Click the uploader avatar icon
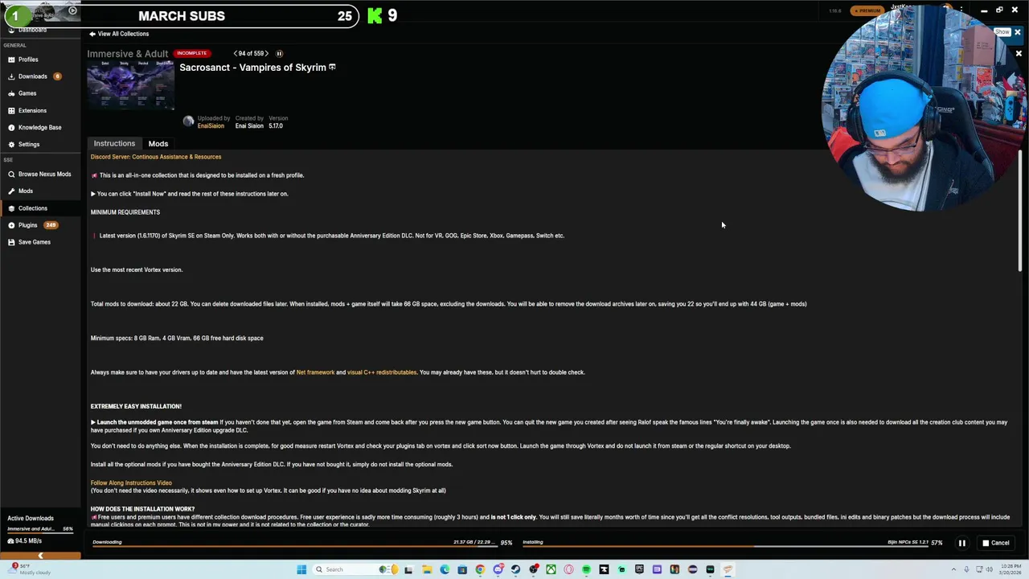The height and width of the screenshot is (579, 1029). click(x=188, y=121)
